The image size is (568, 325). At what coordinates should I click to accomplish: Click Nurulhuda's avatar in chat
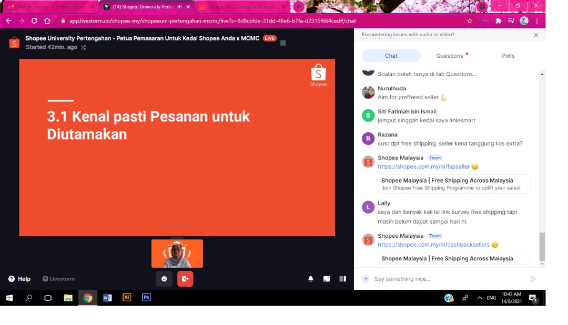[x=368, y=92]
